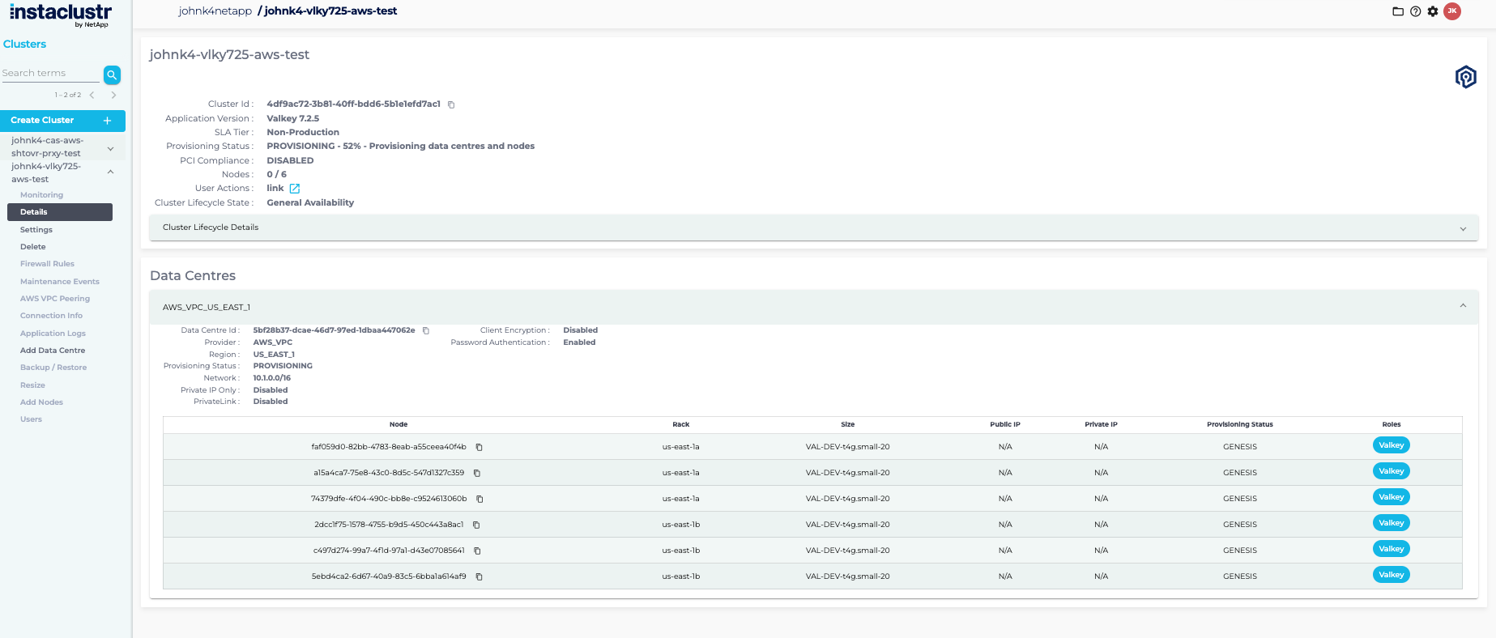This screenshot has width=1496, height=638.
Task: Collapse johnk4-vlky725-aws-test cluster tree
Action: tap(110, 172)
